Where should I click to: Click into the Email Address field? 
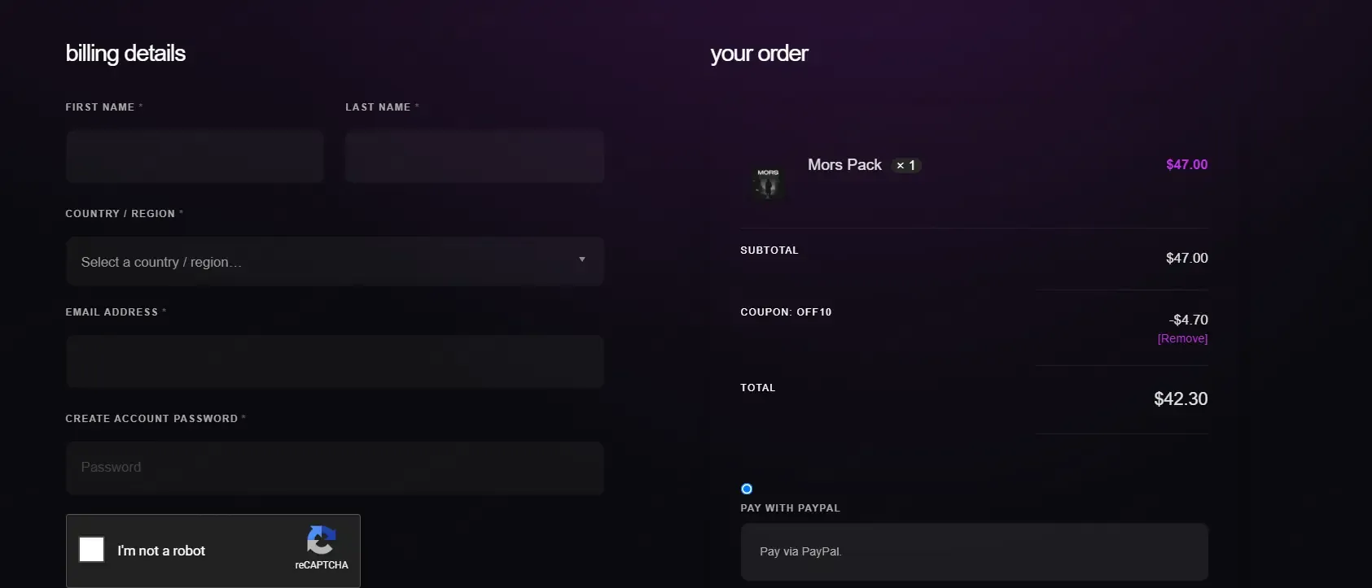335,362
